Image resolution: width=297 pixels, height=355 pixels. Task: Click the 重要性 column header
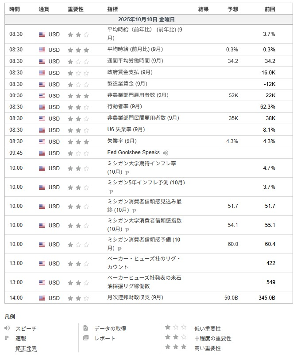pos(76,9)
